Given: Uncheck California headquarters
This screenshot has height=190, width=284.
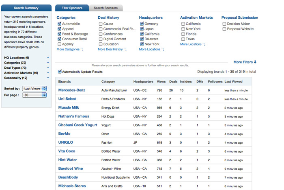Looking at the screenshot, I should (x=142, y=34).
